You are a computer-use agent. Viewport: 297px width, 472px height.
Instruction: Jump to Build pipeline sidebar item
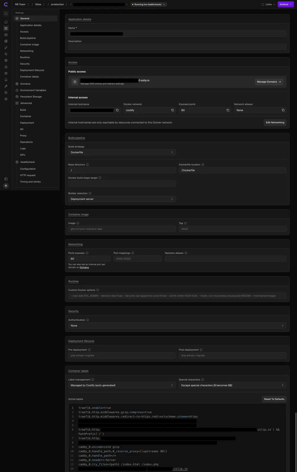(28, 38)
